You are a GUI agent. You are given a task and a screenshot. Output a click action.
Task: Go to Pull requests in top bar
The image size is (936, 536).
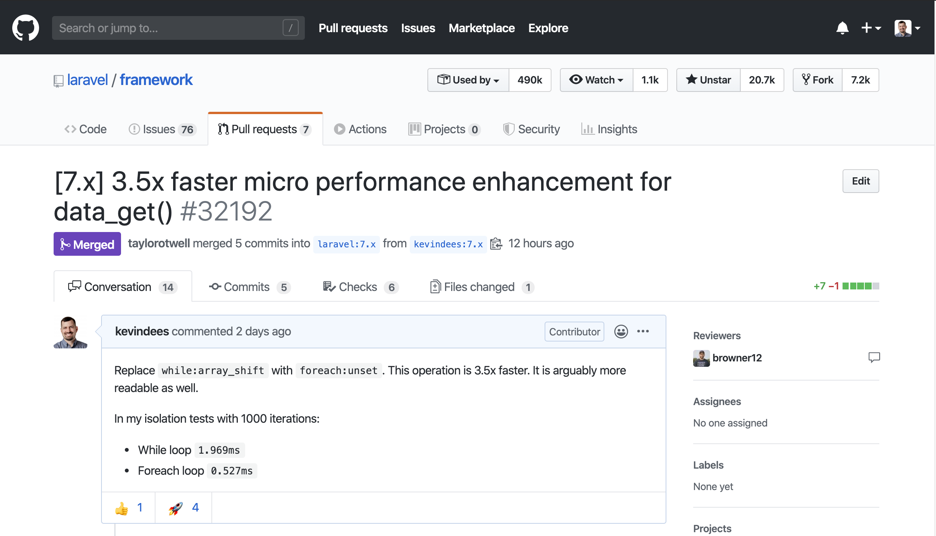pos(353,28)
